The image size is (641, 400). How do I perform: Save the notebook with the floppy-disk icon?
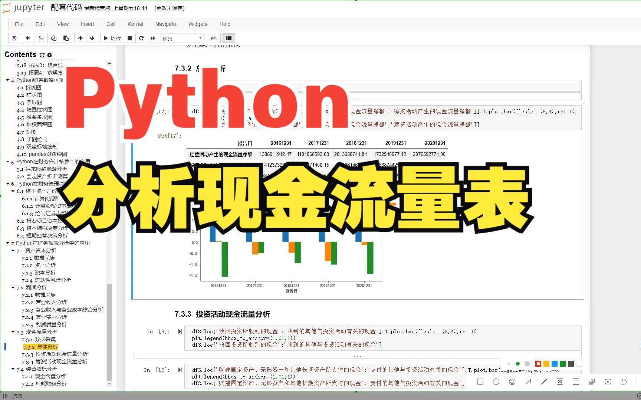pyautogui.click(x=14, y=38)
